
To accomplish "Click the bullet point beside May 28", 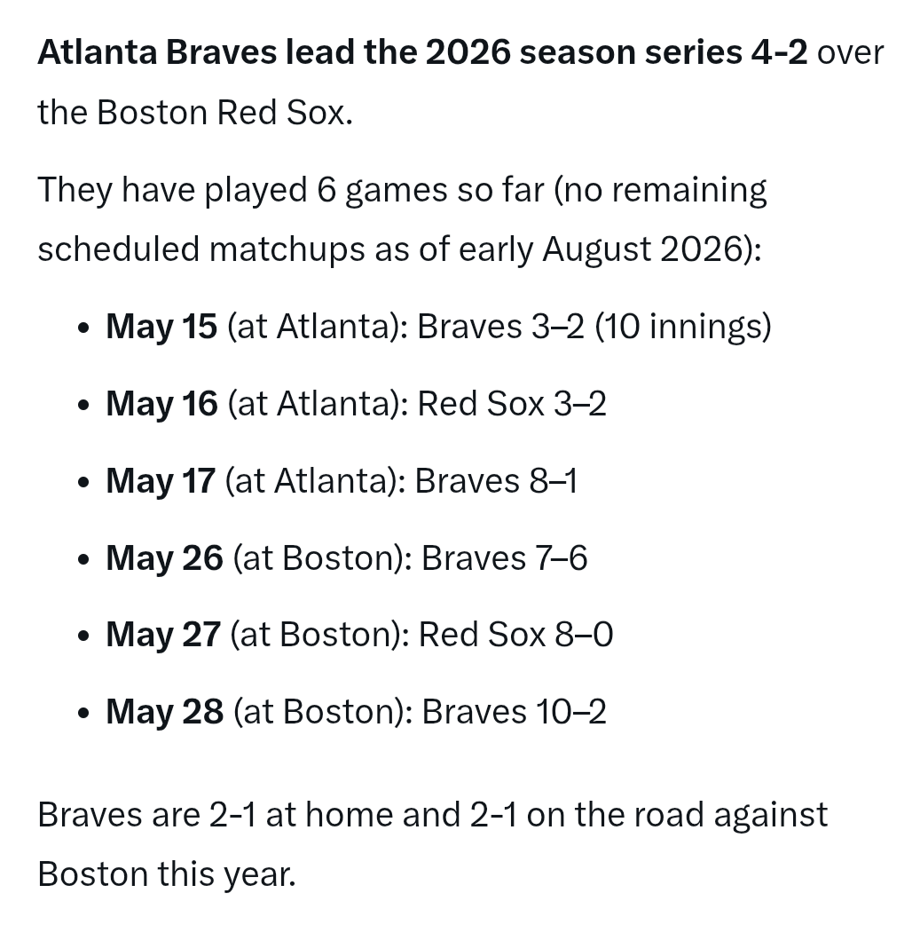I will click(x=84, y=713).
